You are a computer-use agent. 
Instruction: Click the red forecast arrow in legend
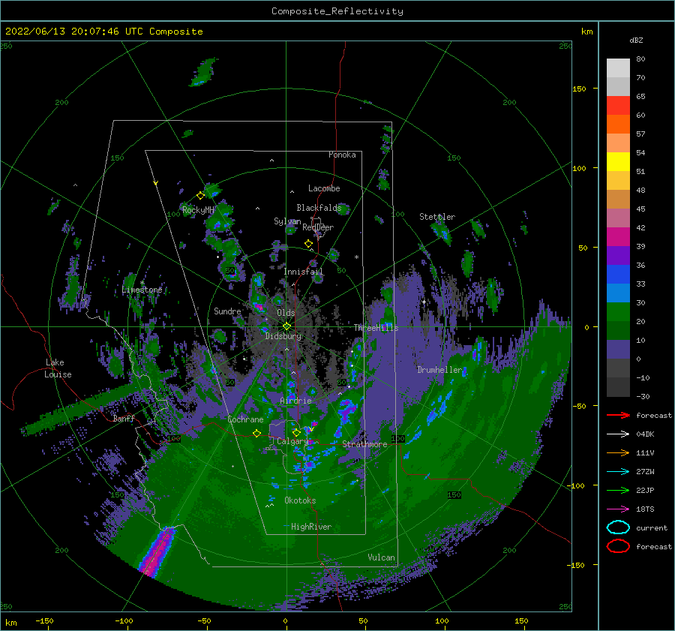click(x=618, y=415)
